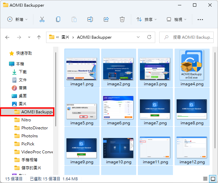This screenshot has height=183, width=218.
Task: Select AOMEI Backupper folder in sidebar
Action: 27,112
